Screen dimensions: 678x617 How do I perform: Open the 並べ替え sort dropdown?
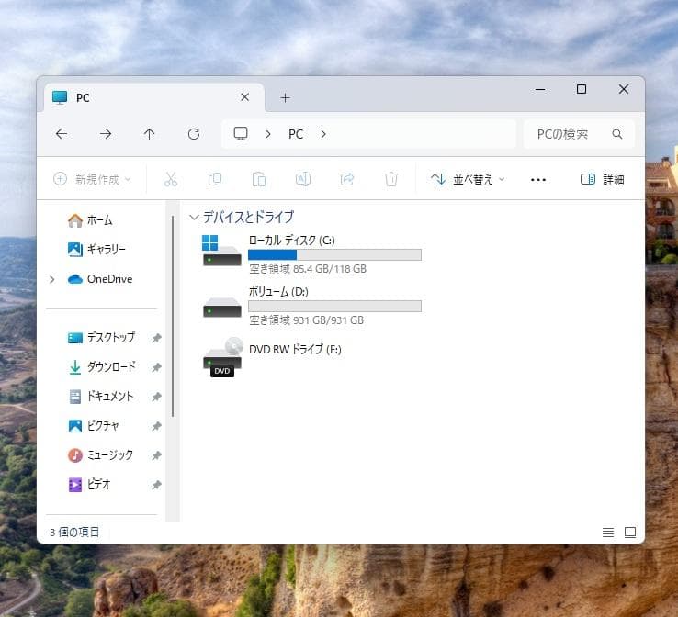pyautogui.click(x=468, y=179)
